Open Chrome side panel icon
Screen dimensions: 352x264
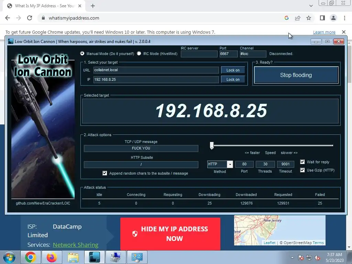tap(322, 18)
